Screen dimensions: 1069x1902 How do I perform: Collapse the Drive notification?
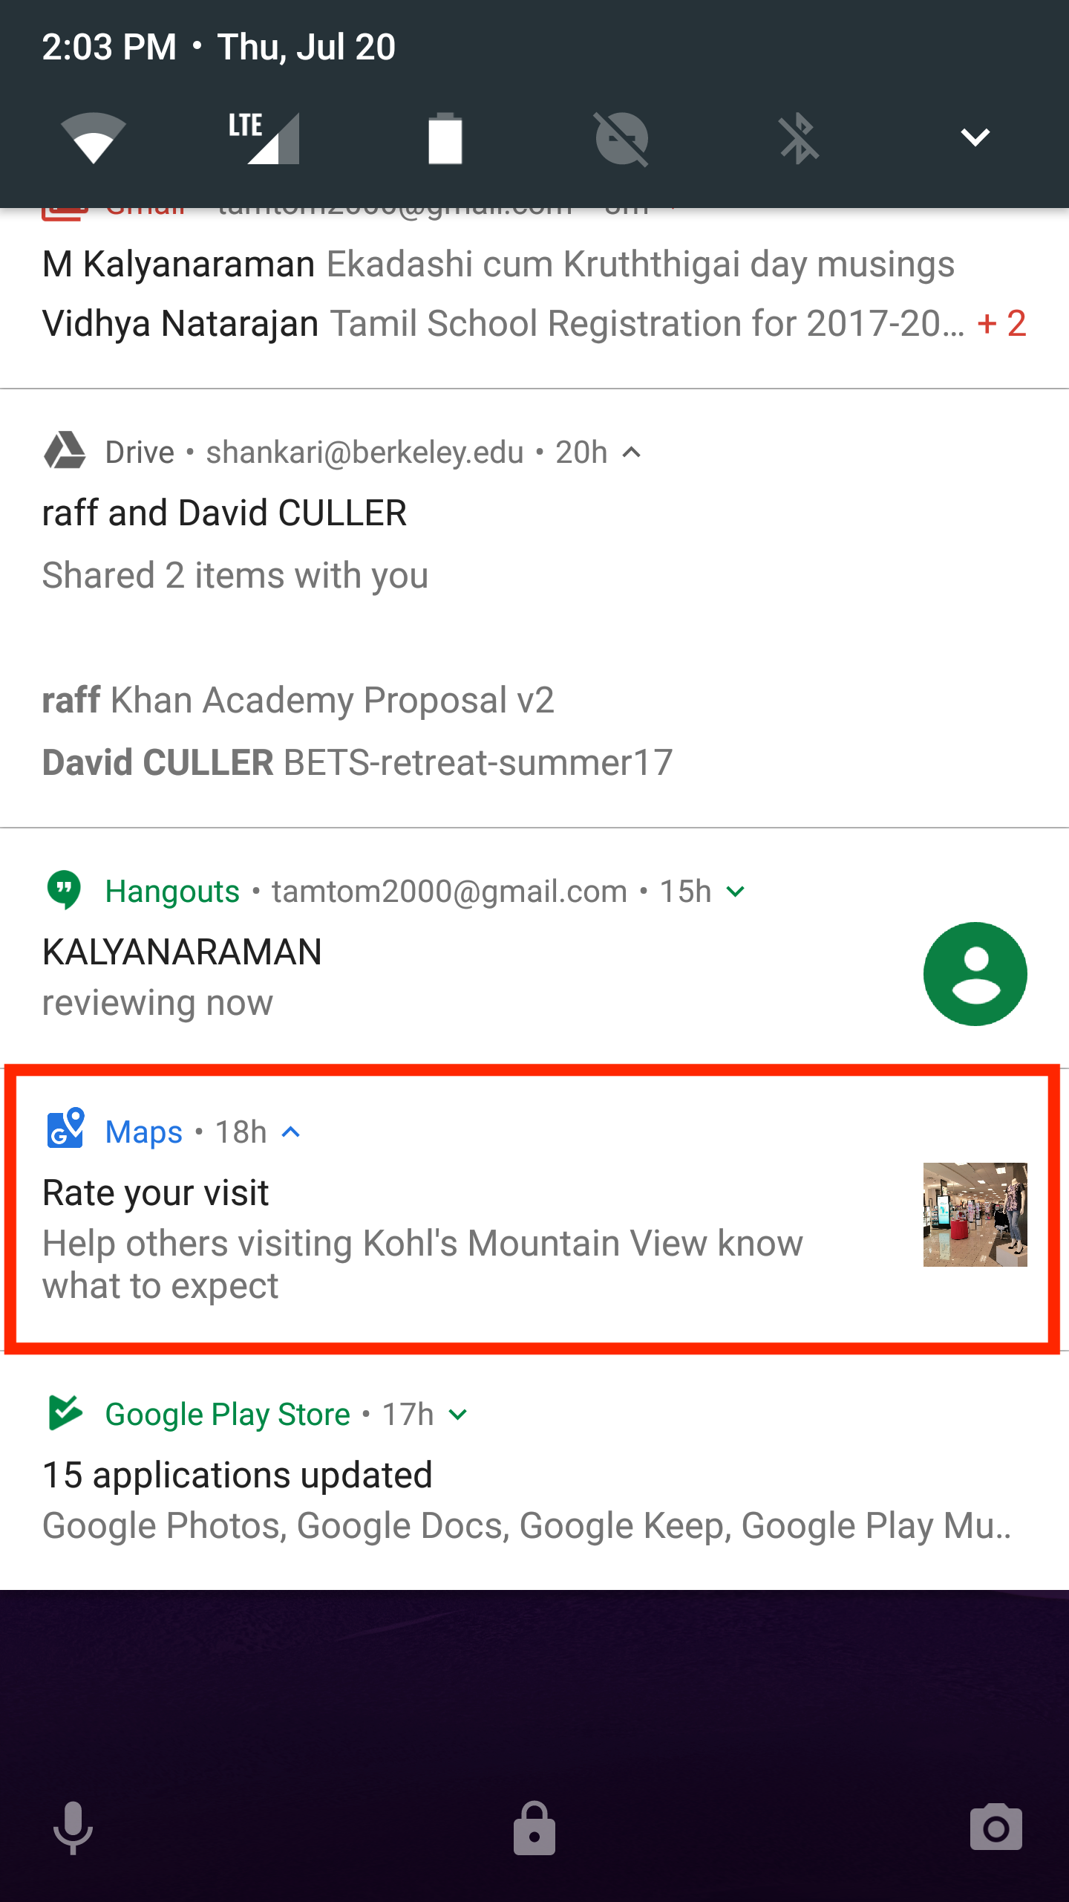click(632, 452)
